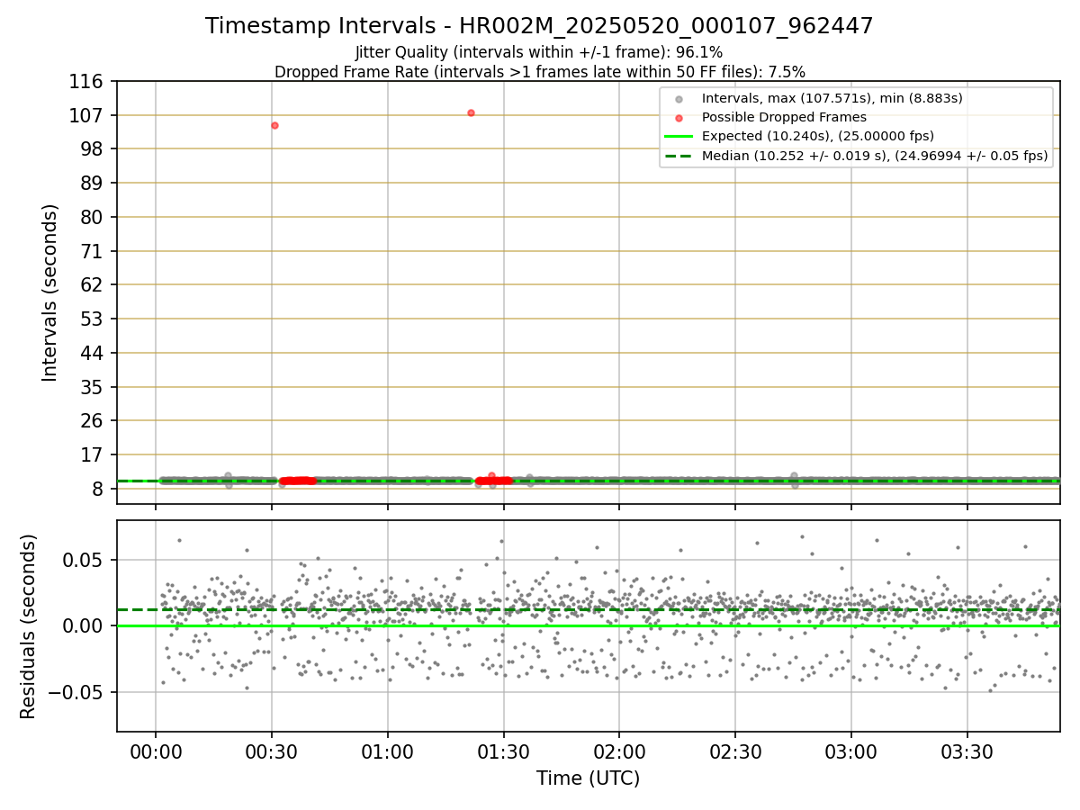Click the '53' y-axis tick label
The image size is (1080, 810).
(x=94, y=319)
